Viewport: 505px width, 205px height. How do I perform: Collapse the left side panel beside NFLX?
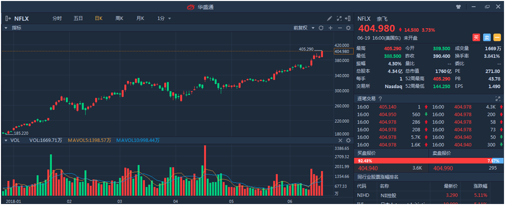[8, 19]
